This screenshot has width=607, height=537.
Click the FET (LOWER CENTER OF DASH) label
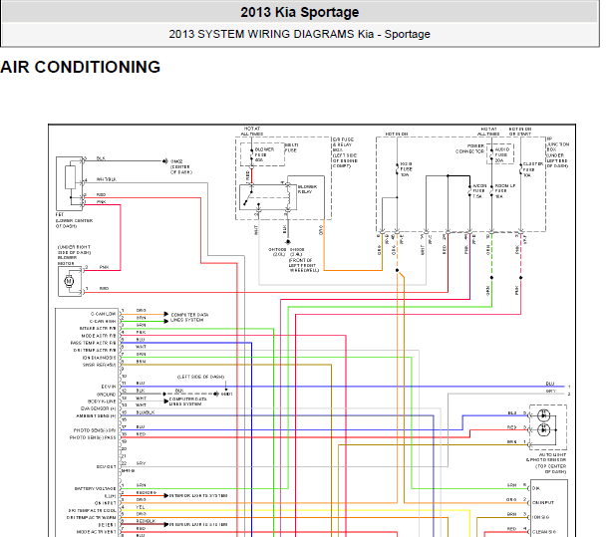click(x=74, y=220)
